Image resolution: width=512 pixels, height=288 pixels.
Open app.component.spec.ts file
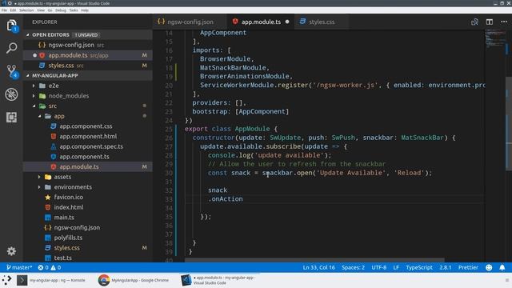[x=87, y=146]
